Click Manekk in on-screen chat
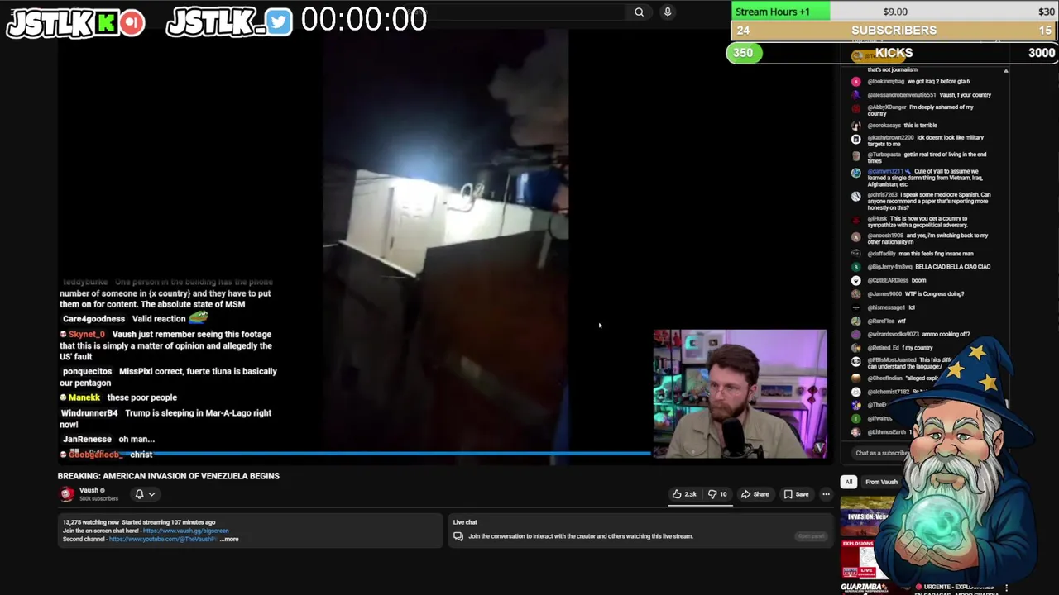 point(84,397)
